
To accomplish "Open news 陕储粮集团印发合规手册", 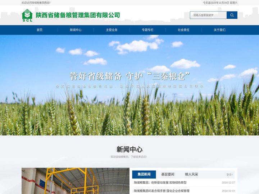I will 162,191.
